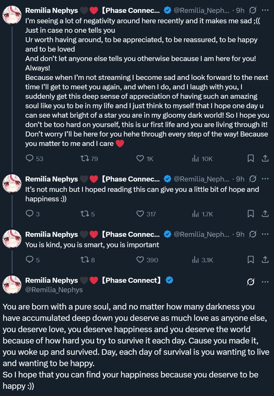Open more options menu for first tweet

[265, 10]
